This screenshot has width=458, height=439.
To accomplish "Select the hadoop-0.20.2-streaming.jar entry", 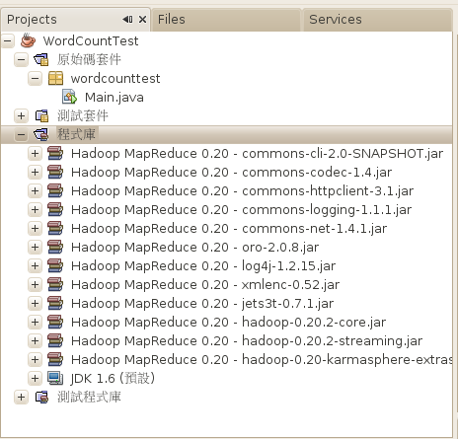I will click(247, 341).
